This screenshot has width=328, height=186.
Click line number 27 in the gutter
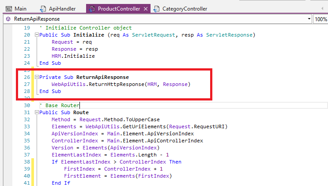pyautogui.click(x=26, y=84)
